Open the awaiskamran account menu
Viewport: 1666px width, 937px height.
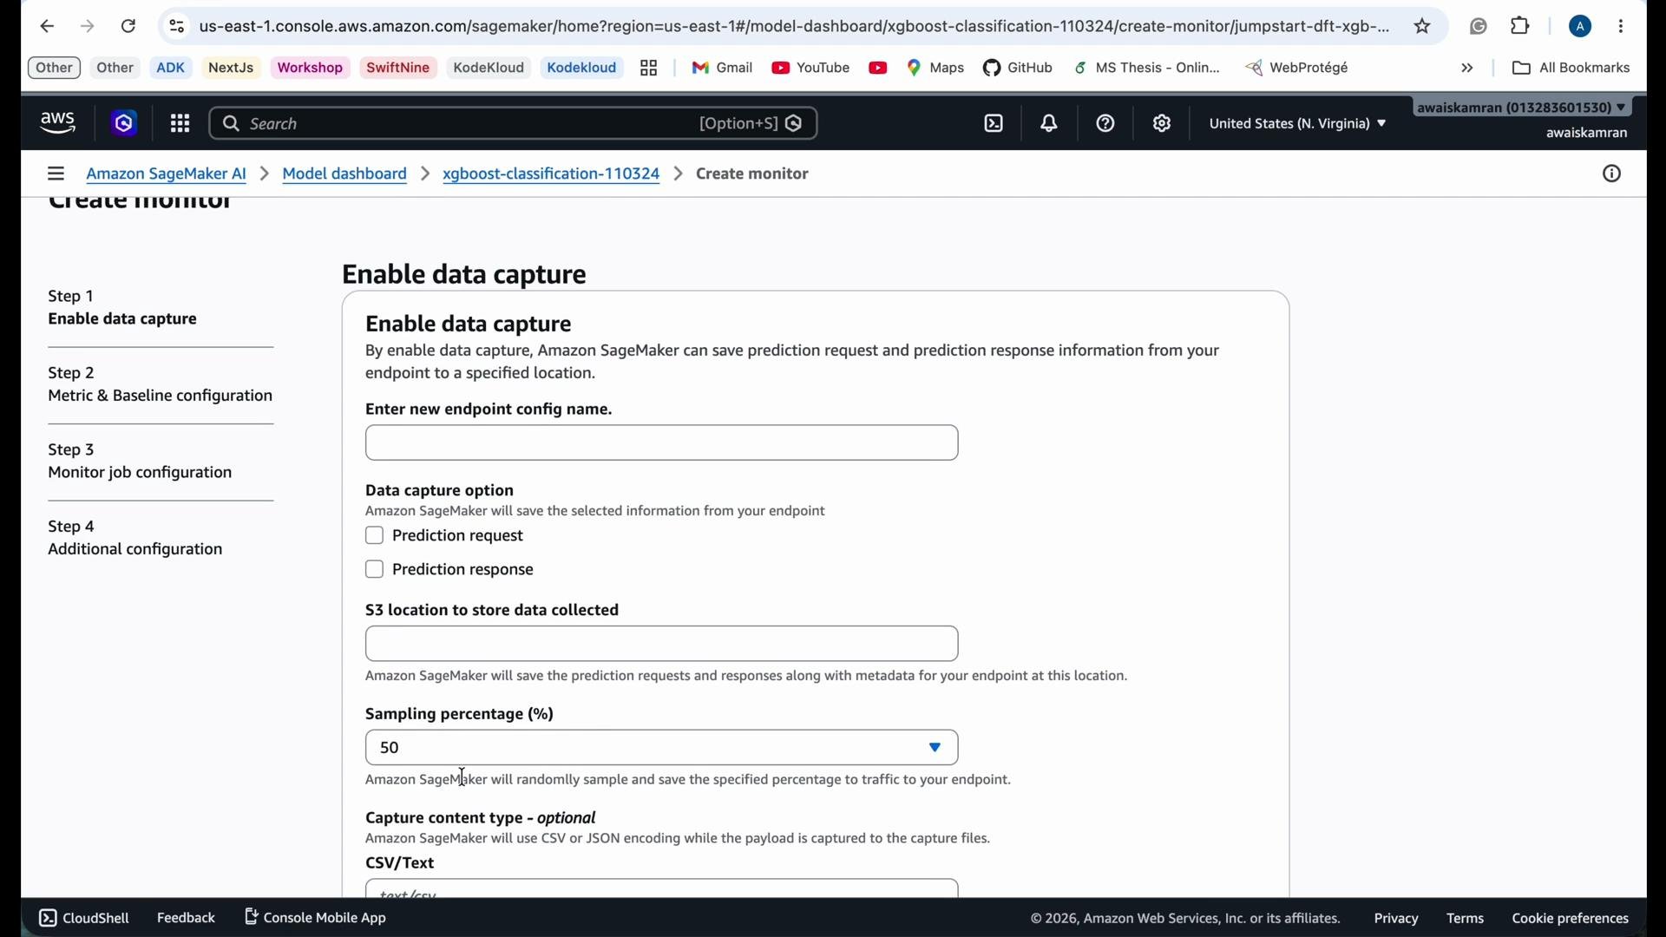pos(1523,108)
